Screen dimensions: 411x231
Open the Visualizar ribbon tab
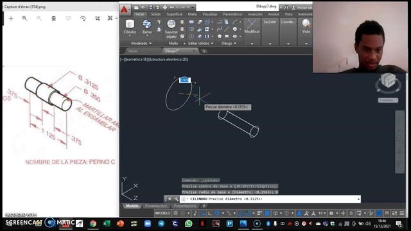(x=210, y=14)
